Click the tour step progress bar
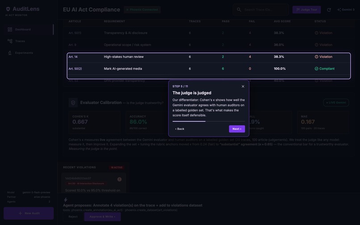 209,121
